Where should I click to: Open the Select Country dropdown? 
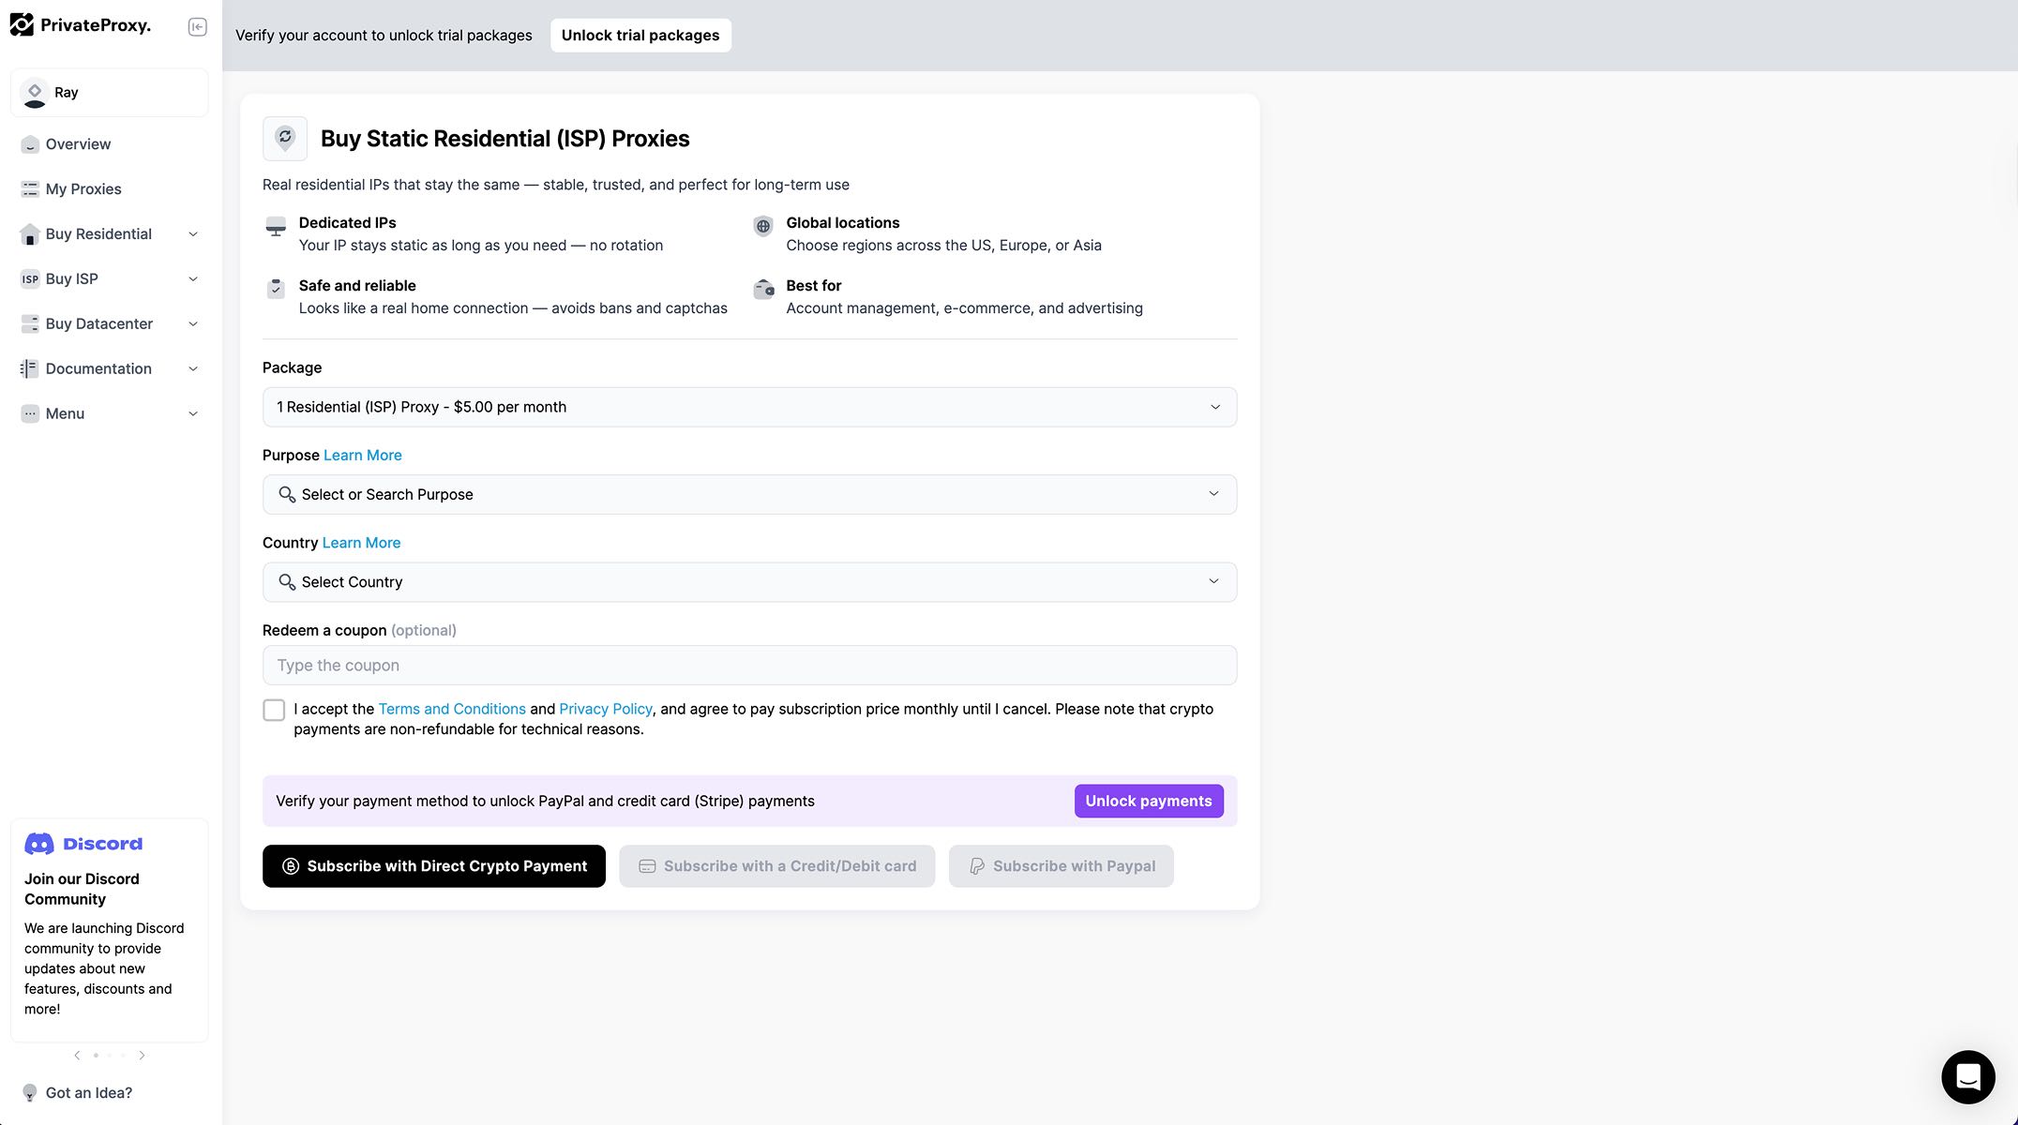[748, 582]
